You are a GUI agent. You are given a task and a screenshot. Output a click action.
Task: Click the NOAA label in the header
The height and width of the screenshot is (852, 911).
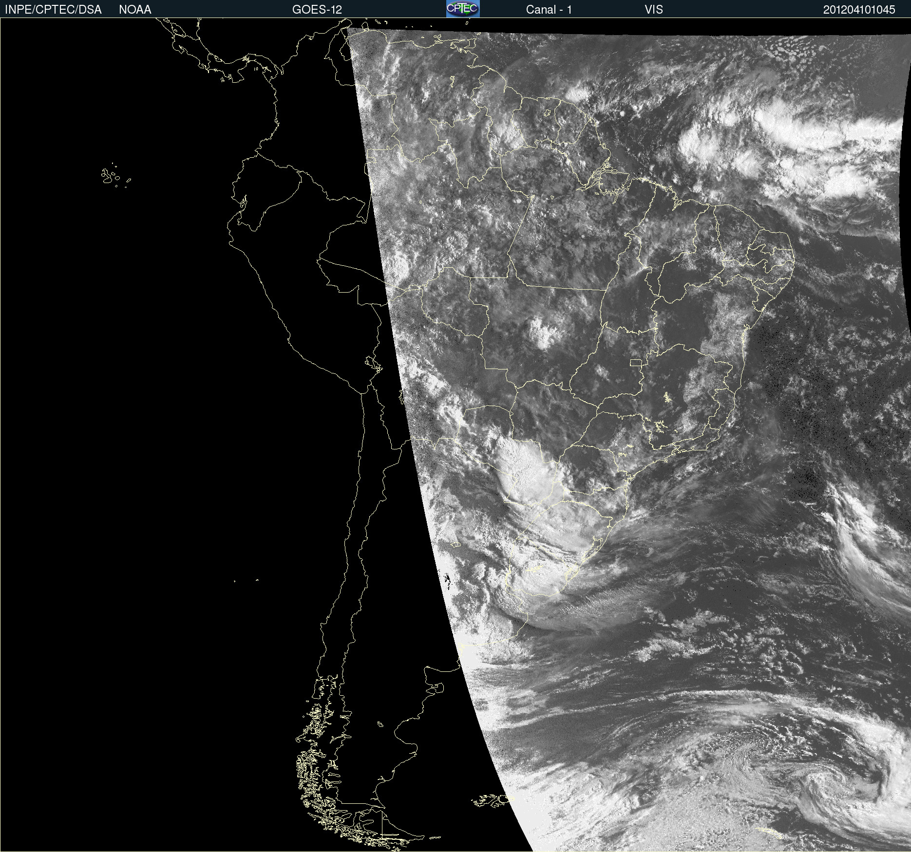[135, 10]
